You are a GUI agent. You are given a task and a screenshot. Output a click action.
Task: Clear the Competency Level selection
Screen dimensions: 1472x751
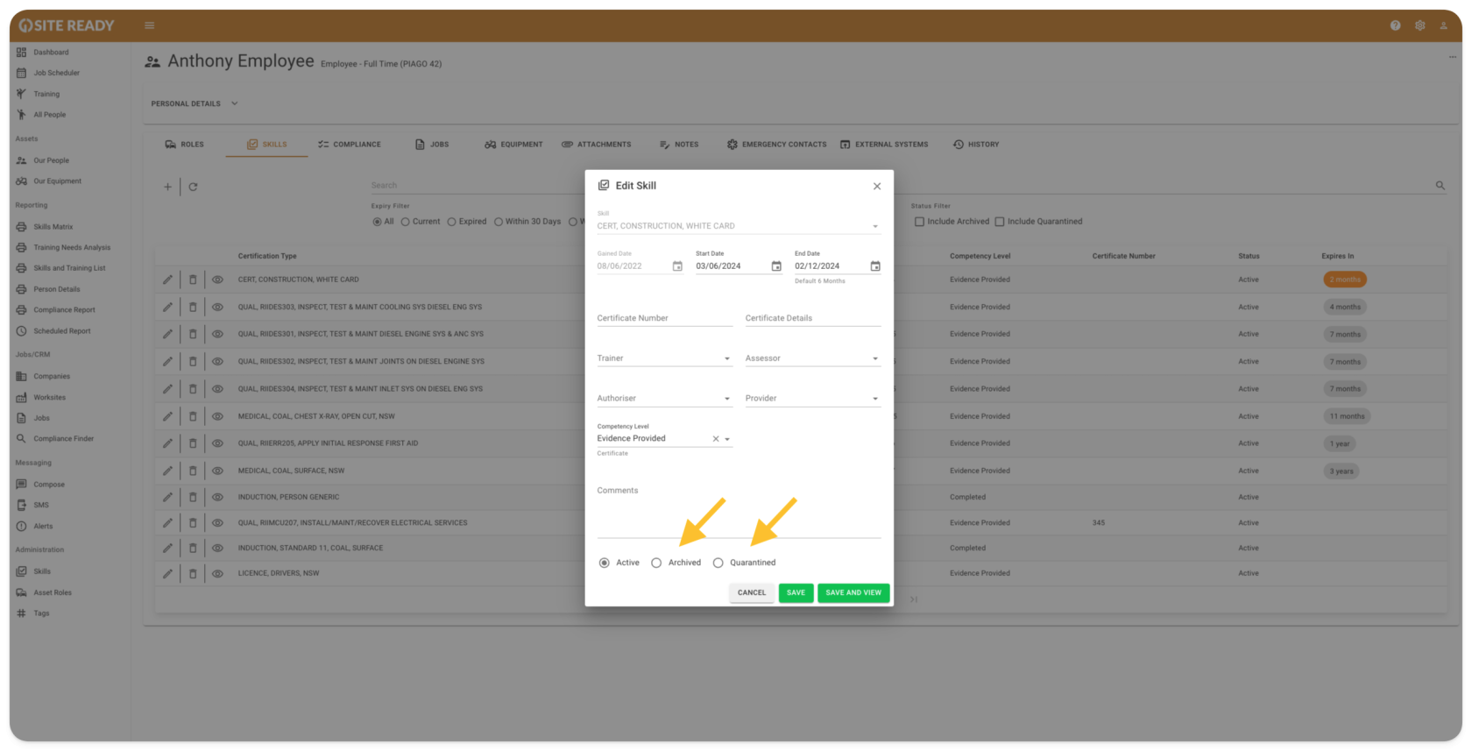point(715,439)
